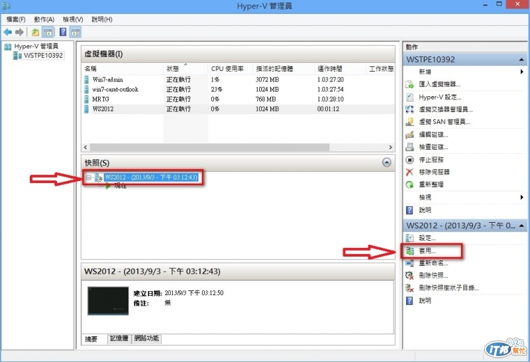Open the 說明(H) menu
The height and width of the screenshot is (362, 530).
[102, 20]
